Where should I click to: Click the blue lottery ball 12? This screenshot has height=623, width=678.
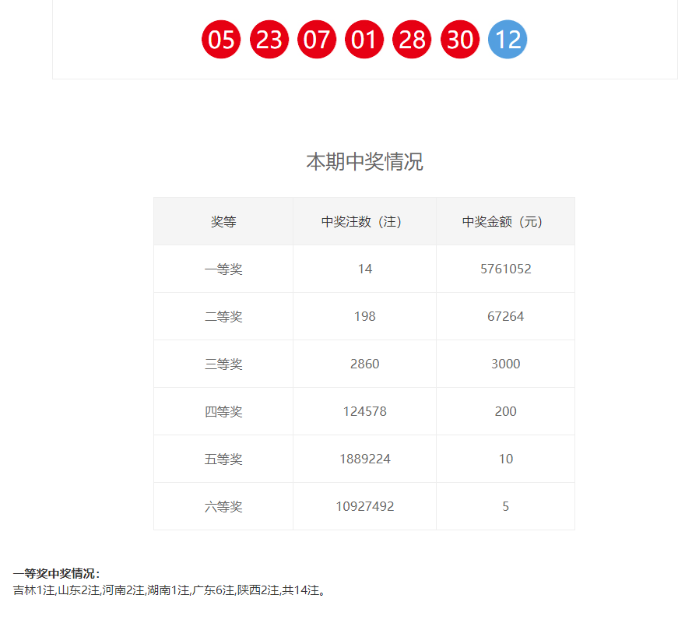(x=508, y=40)
